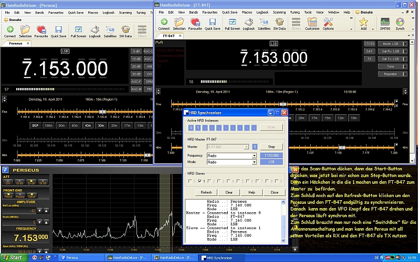Toggle Perseus Dither front-end button
The height and width of the screenshot is (262, 420).
click(32, 195)
